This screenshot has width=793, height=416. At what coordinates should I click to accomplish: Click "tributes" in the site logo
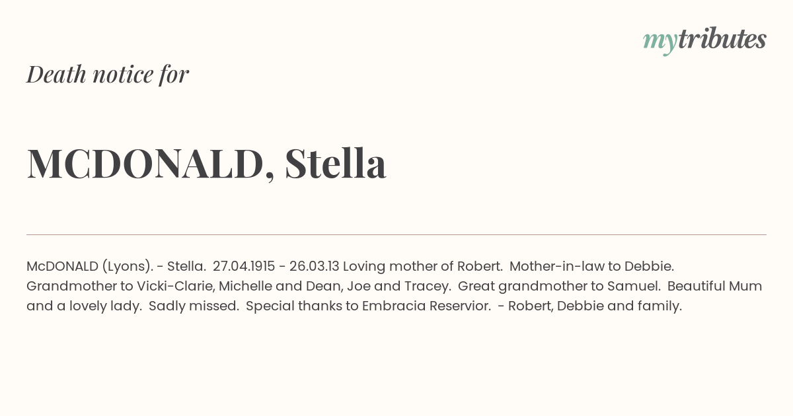click(x=722, y=40)
